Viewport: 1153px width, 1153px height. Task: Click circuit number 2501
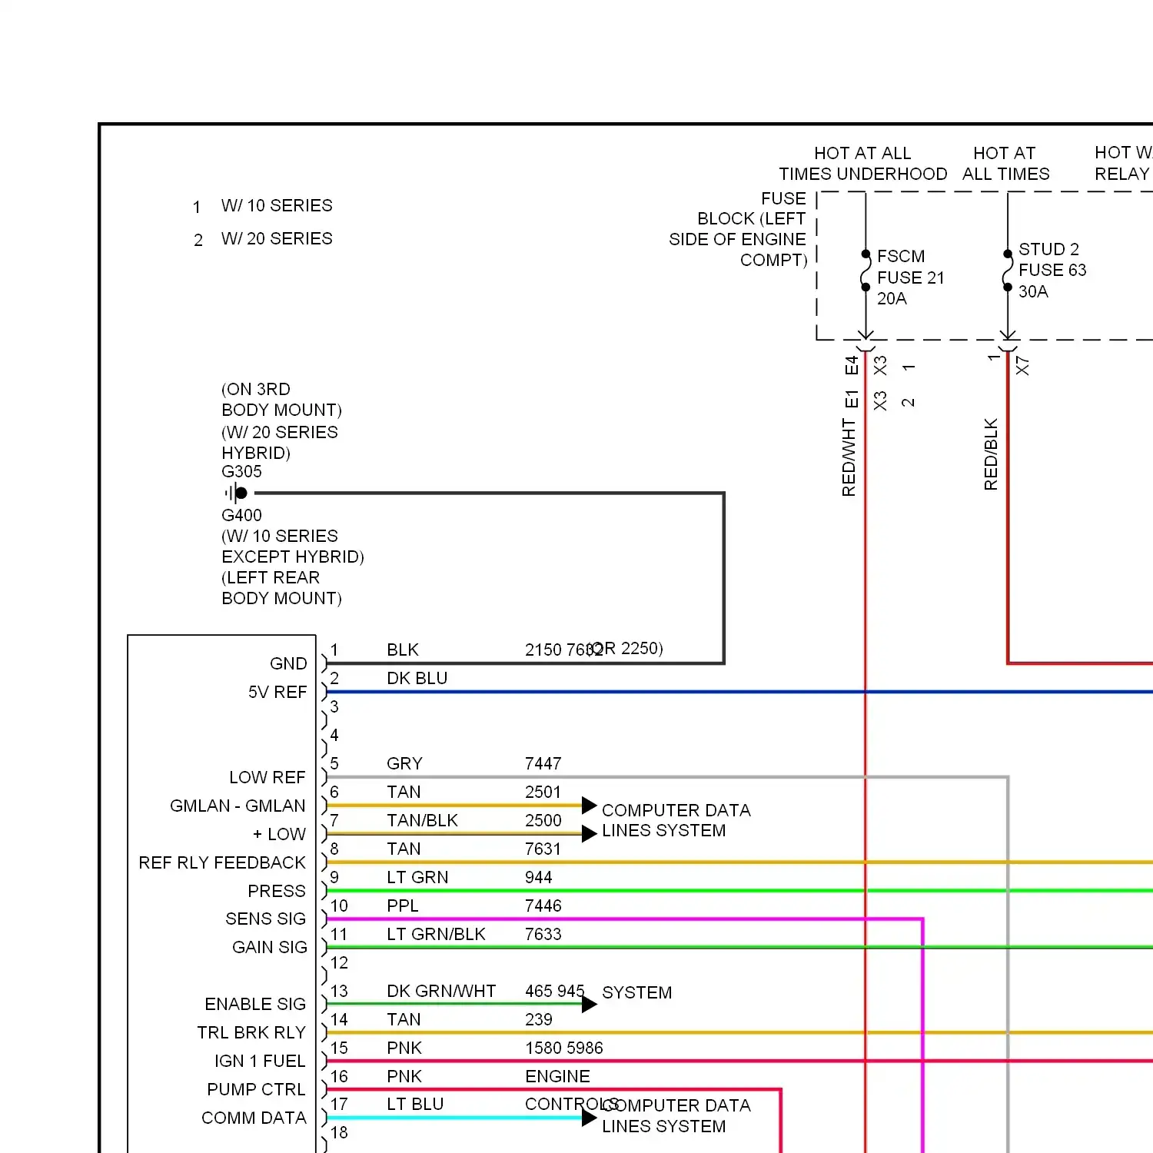(543, 792)
